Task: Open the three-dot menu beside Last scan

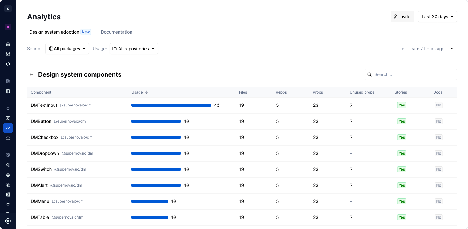Action: 451,49
